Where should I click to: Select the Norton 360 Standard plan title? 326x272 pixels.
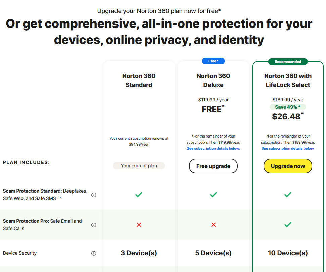tap(139, 80)
